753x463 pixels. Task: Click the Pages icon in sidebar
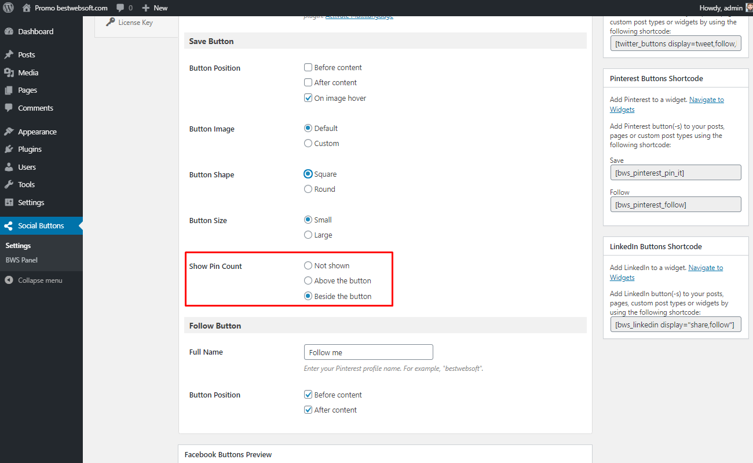(x=9, y=90)
